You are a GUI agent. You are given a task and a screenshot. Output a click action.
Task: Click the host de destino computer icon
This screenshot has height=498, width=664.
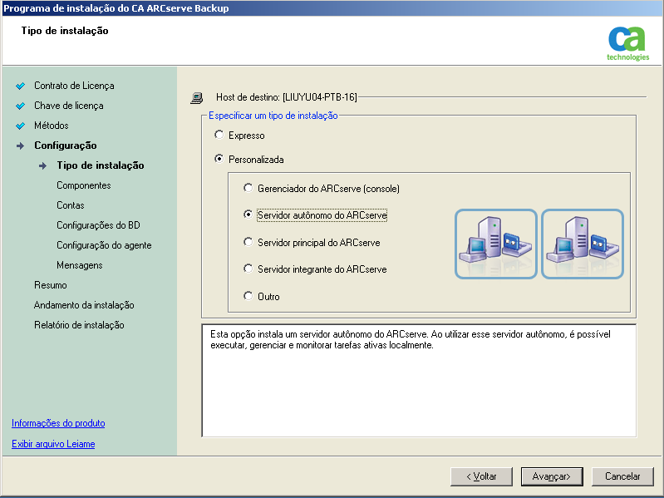[197, 98]
